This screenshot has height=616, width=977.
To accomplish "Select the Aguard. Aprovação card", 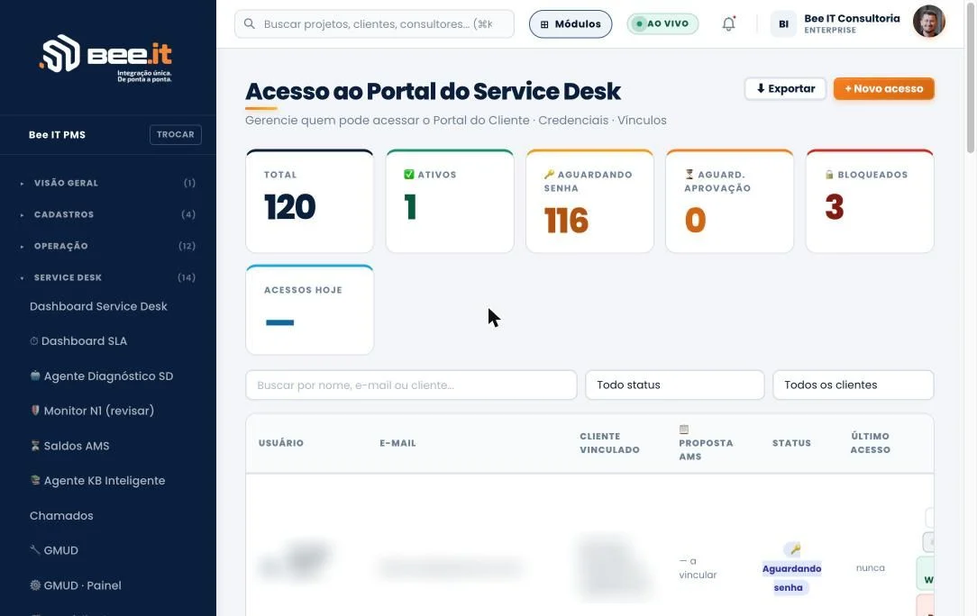I will coord(730,201).
